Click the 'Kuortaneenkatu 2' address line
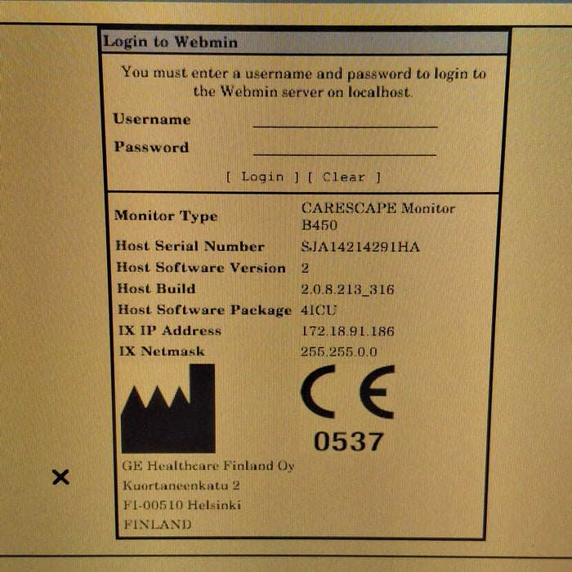This screenshot has width=572, height=572. [x=181, y=485]
